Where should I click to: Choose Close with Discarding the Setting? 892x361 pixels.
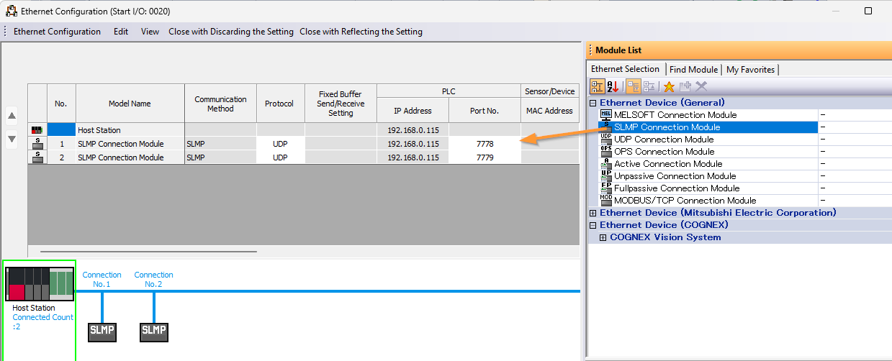point(231,32)
